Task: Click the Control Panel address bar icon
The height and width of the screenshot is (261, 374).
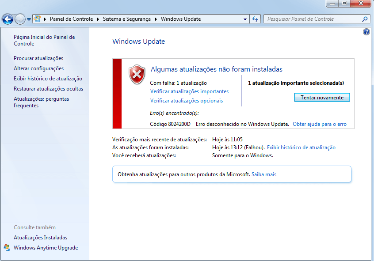Action: [38, 19]
